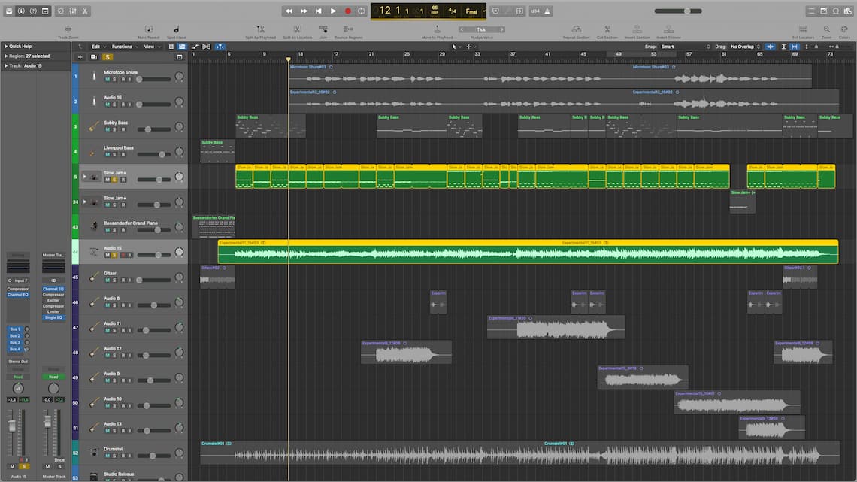Open the Snap Smart dropdown

click(x=685, y=47)
